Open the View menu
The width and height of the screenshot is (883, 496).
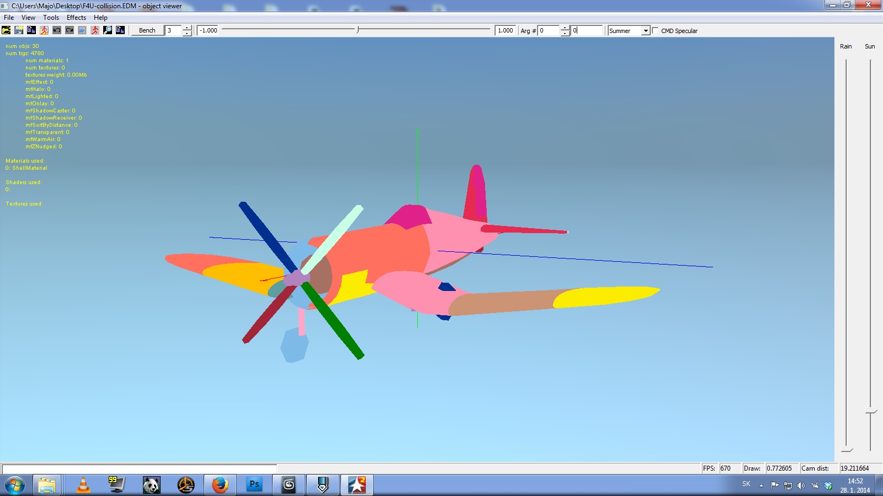point(28,18)
